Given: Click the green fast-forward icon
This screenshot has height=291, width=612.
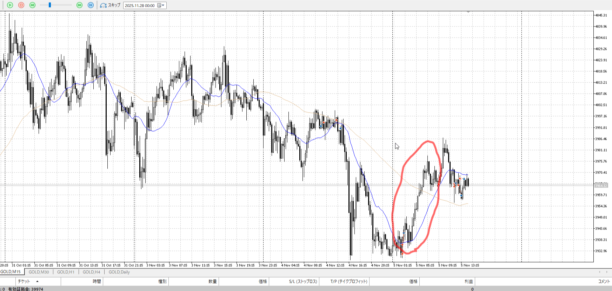Looking at the screenshot, I should point(79,5).
